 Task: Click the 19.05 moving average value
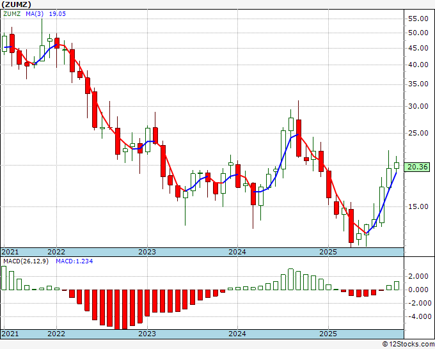[58, 13]
